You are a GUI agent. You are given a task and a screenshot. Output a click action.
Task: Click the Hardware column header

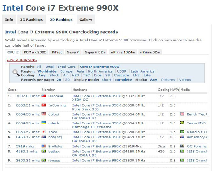(114, 90)
